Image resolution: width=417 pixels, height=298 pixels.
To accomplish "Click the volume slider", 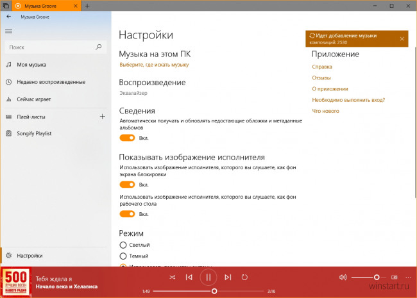I will [368, 277].
